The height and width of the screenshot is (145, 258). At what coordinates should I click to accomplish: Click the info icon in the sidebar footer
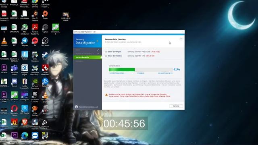click(76, 107)
